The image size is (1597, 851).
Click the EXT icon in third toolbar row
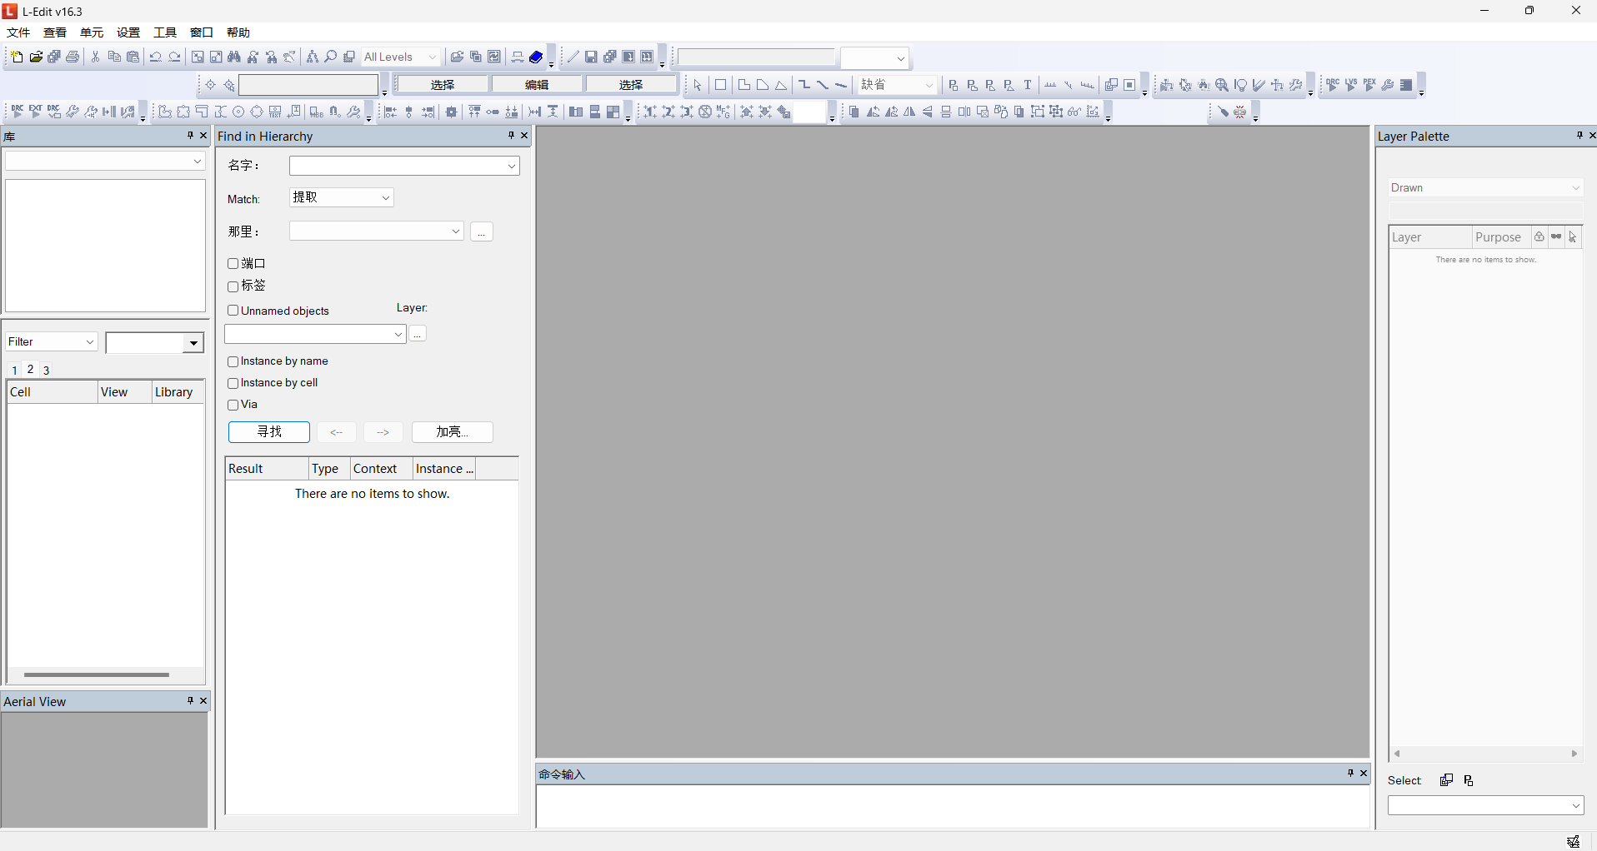(36, 112)
